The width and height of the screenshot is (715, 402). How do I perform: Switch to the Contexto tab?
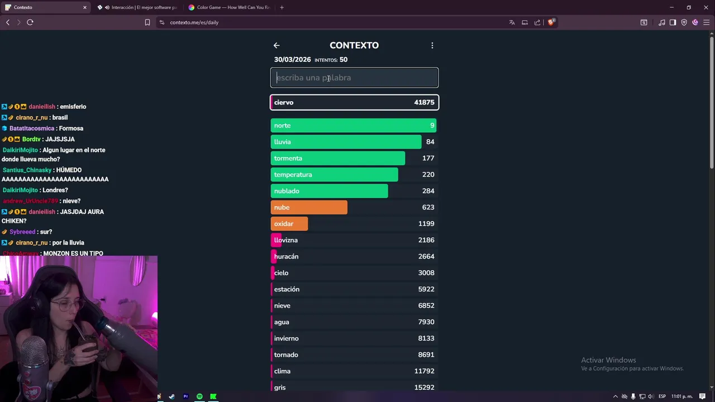(46, 7)
